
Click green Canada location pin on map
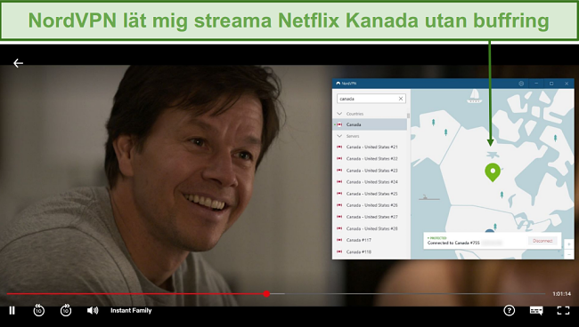[x=493, y=172]
